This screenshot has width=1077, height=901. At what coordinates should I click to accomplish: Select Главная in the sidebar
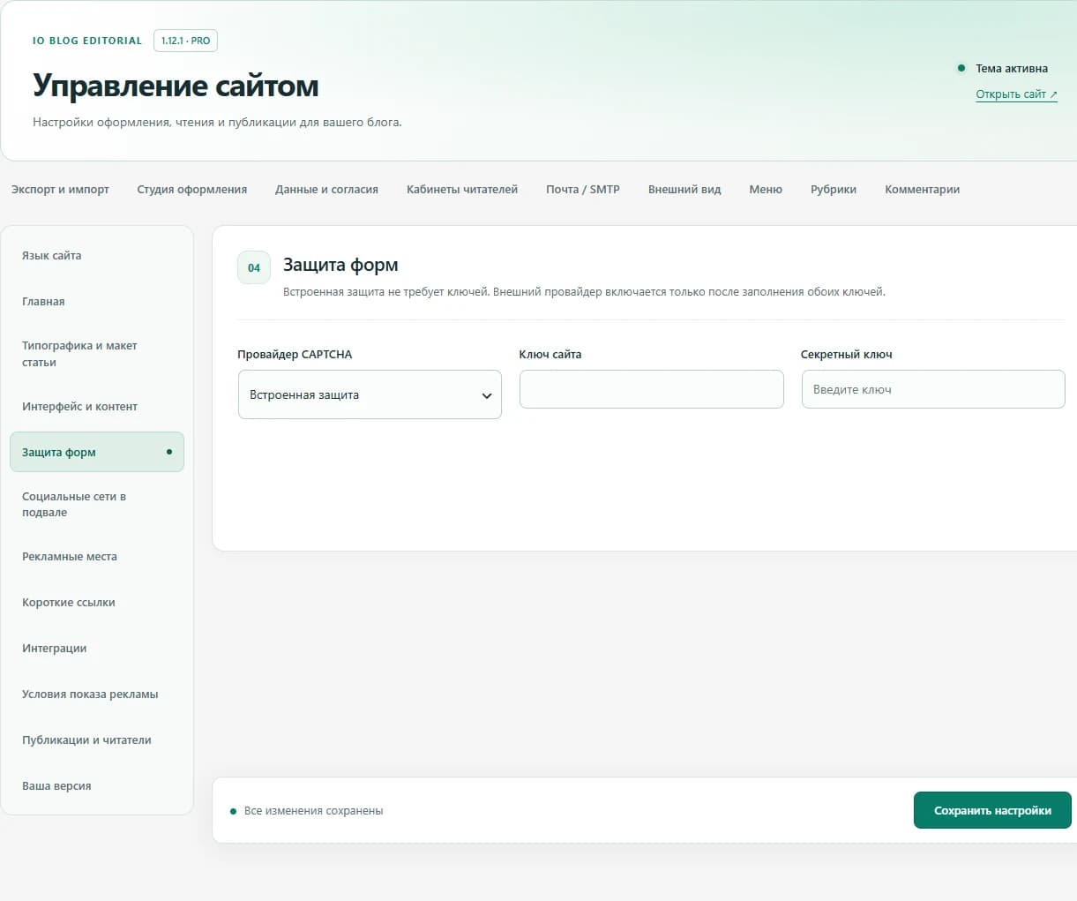[x=97, y=302]
